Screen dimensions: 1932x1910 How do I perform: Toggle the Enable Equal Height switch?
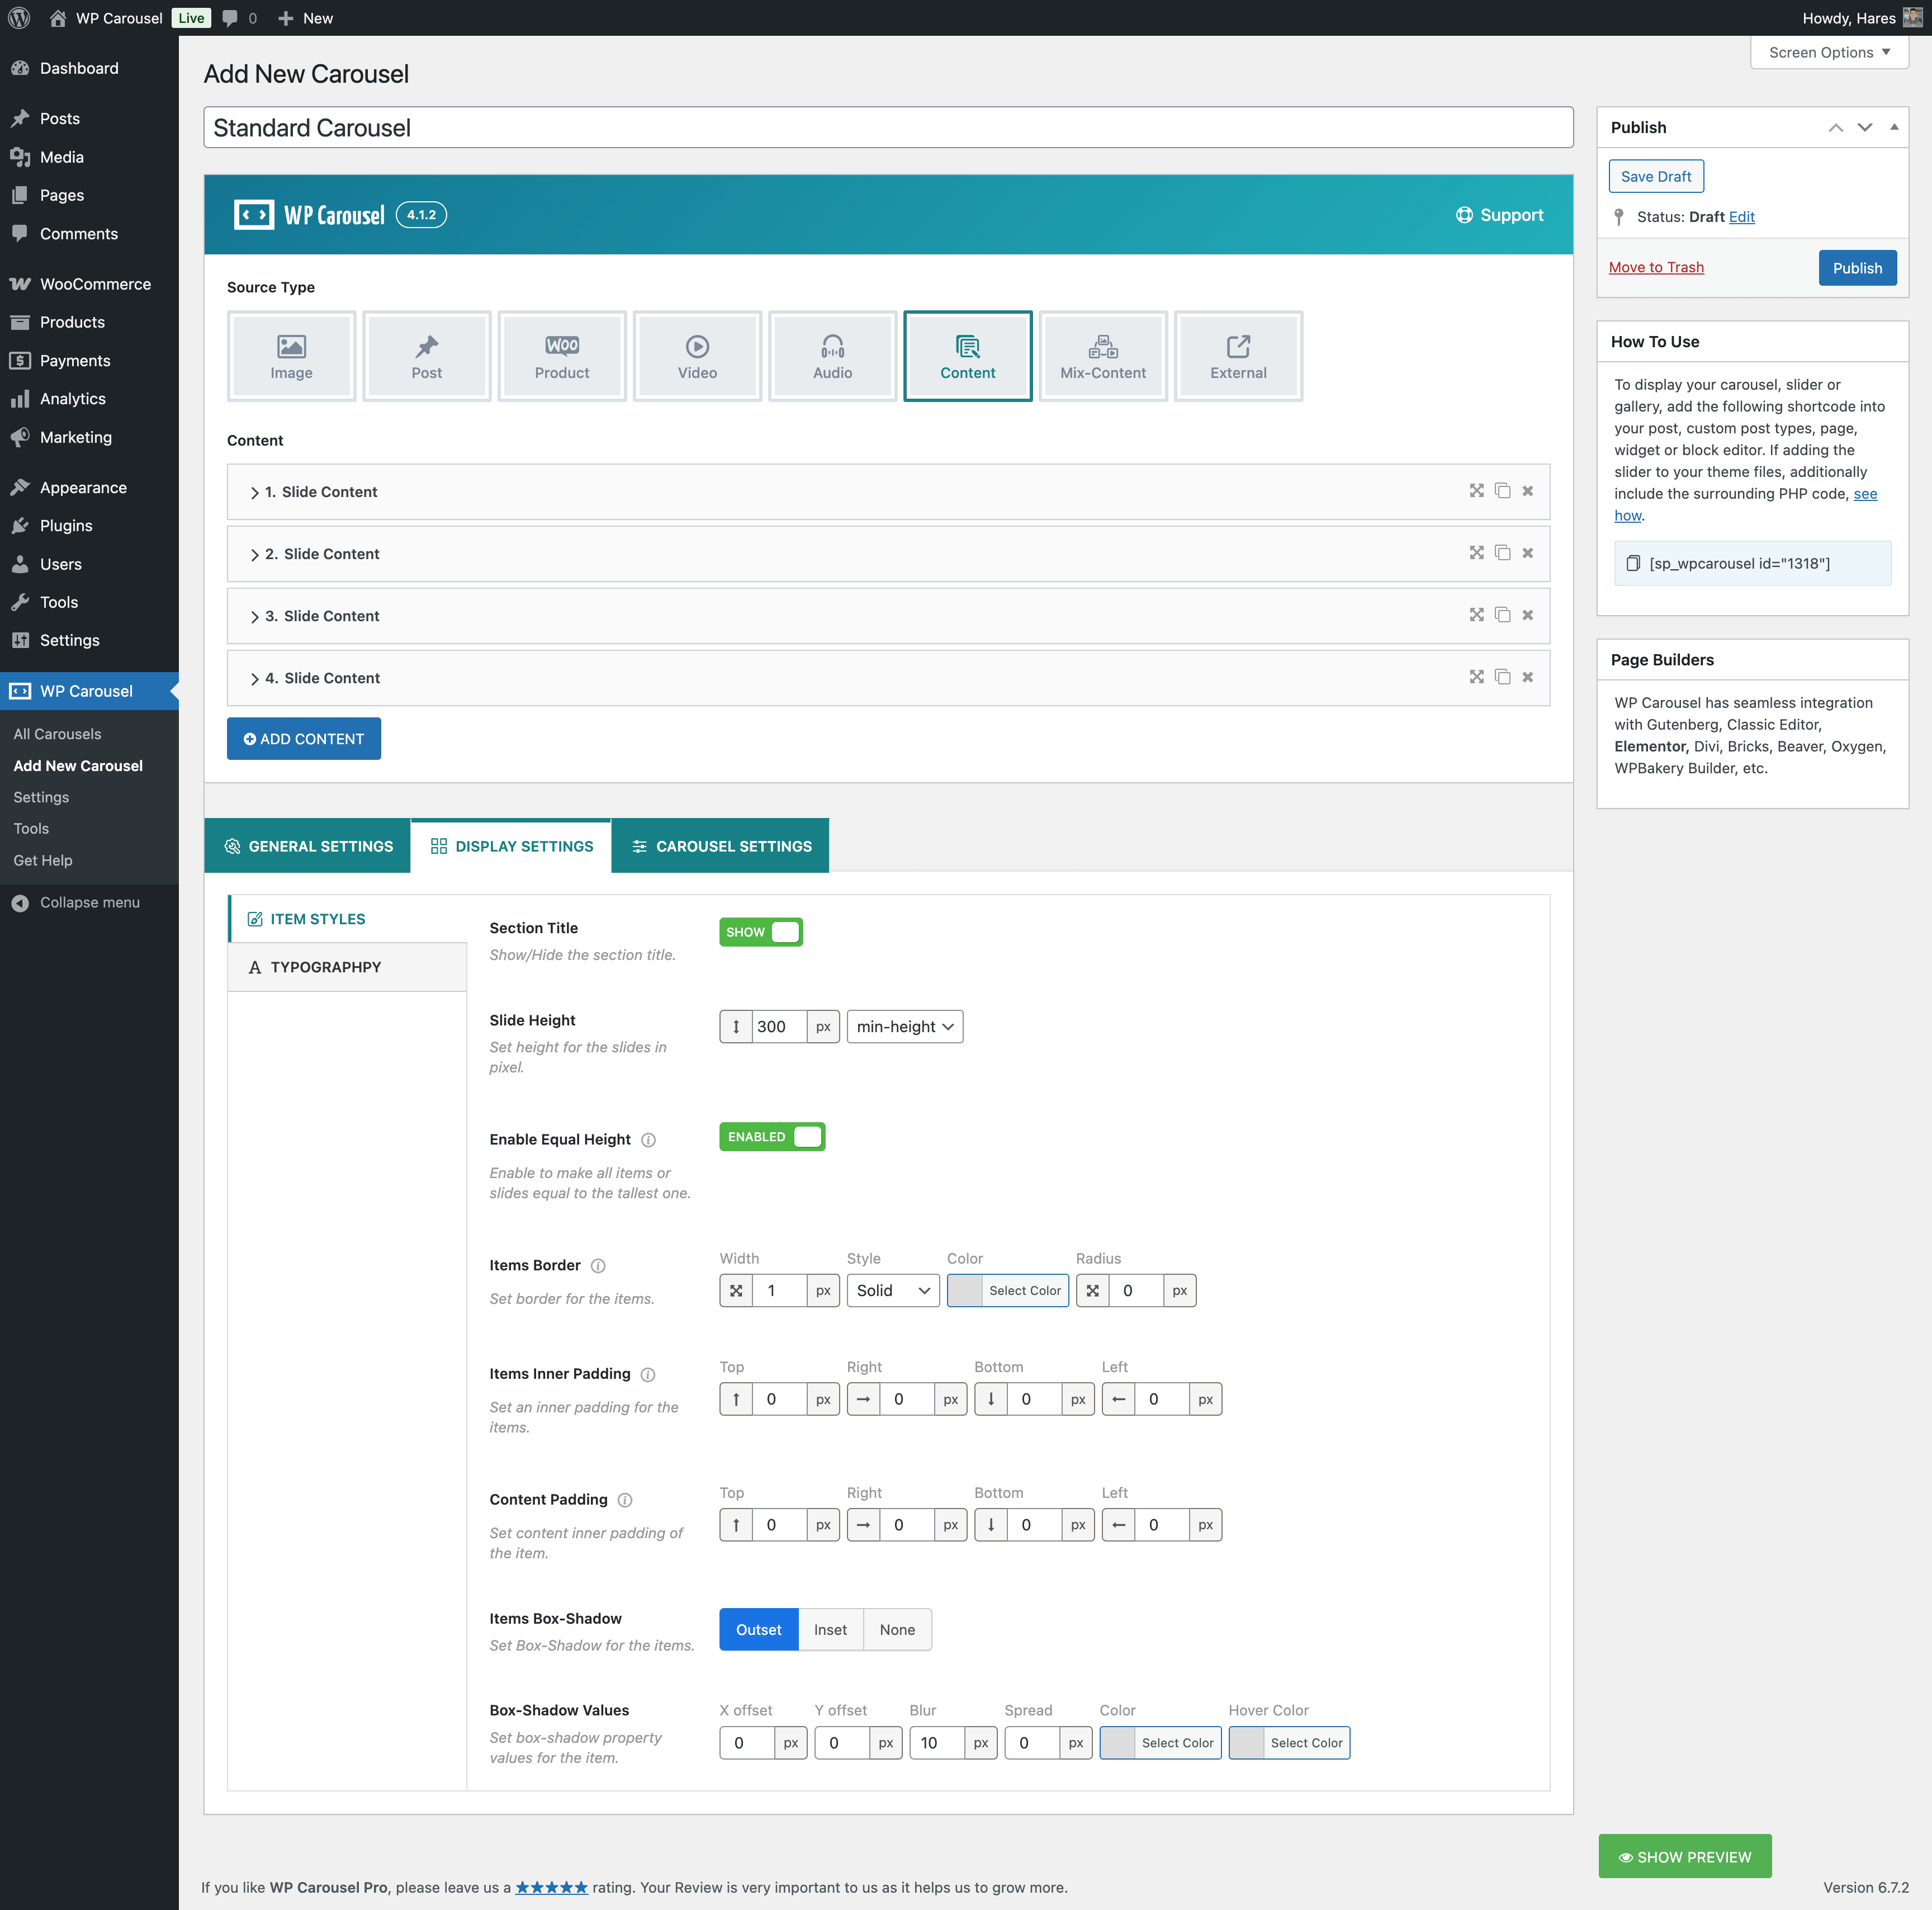[771, 1137]
